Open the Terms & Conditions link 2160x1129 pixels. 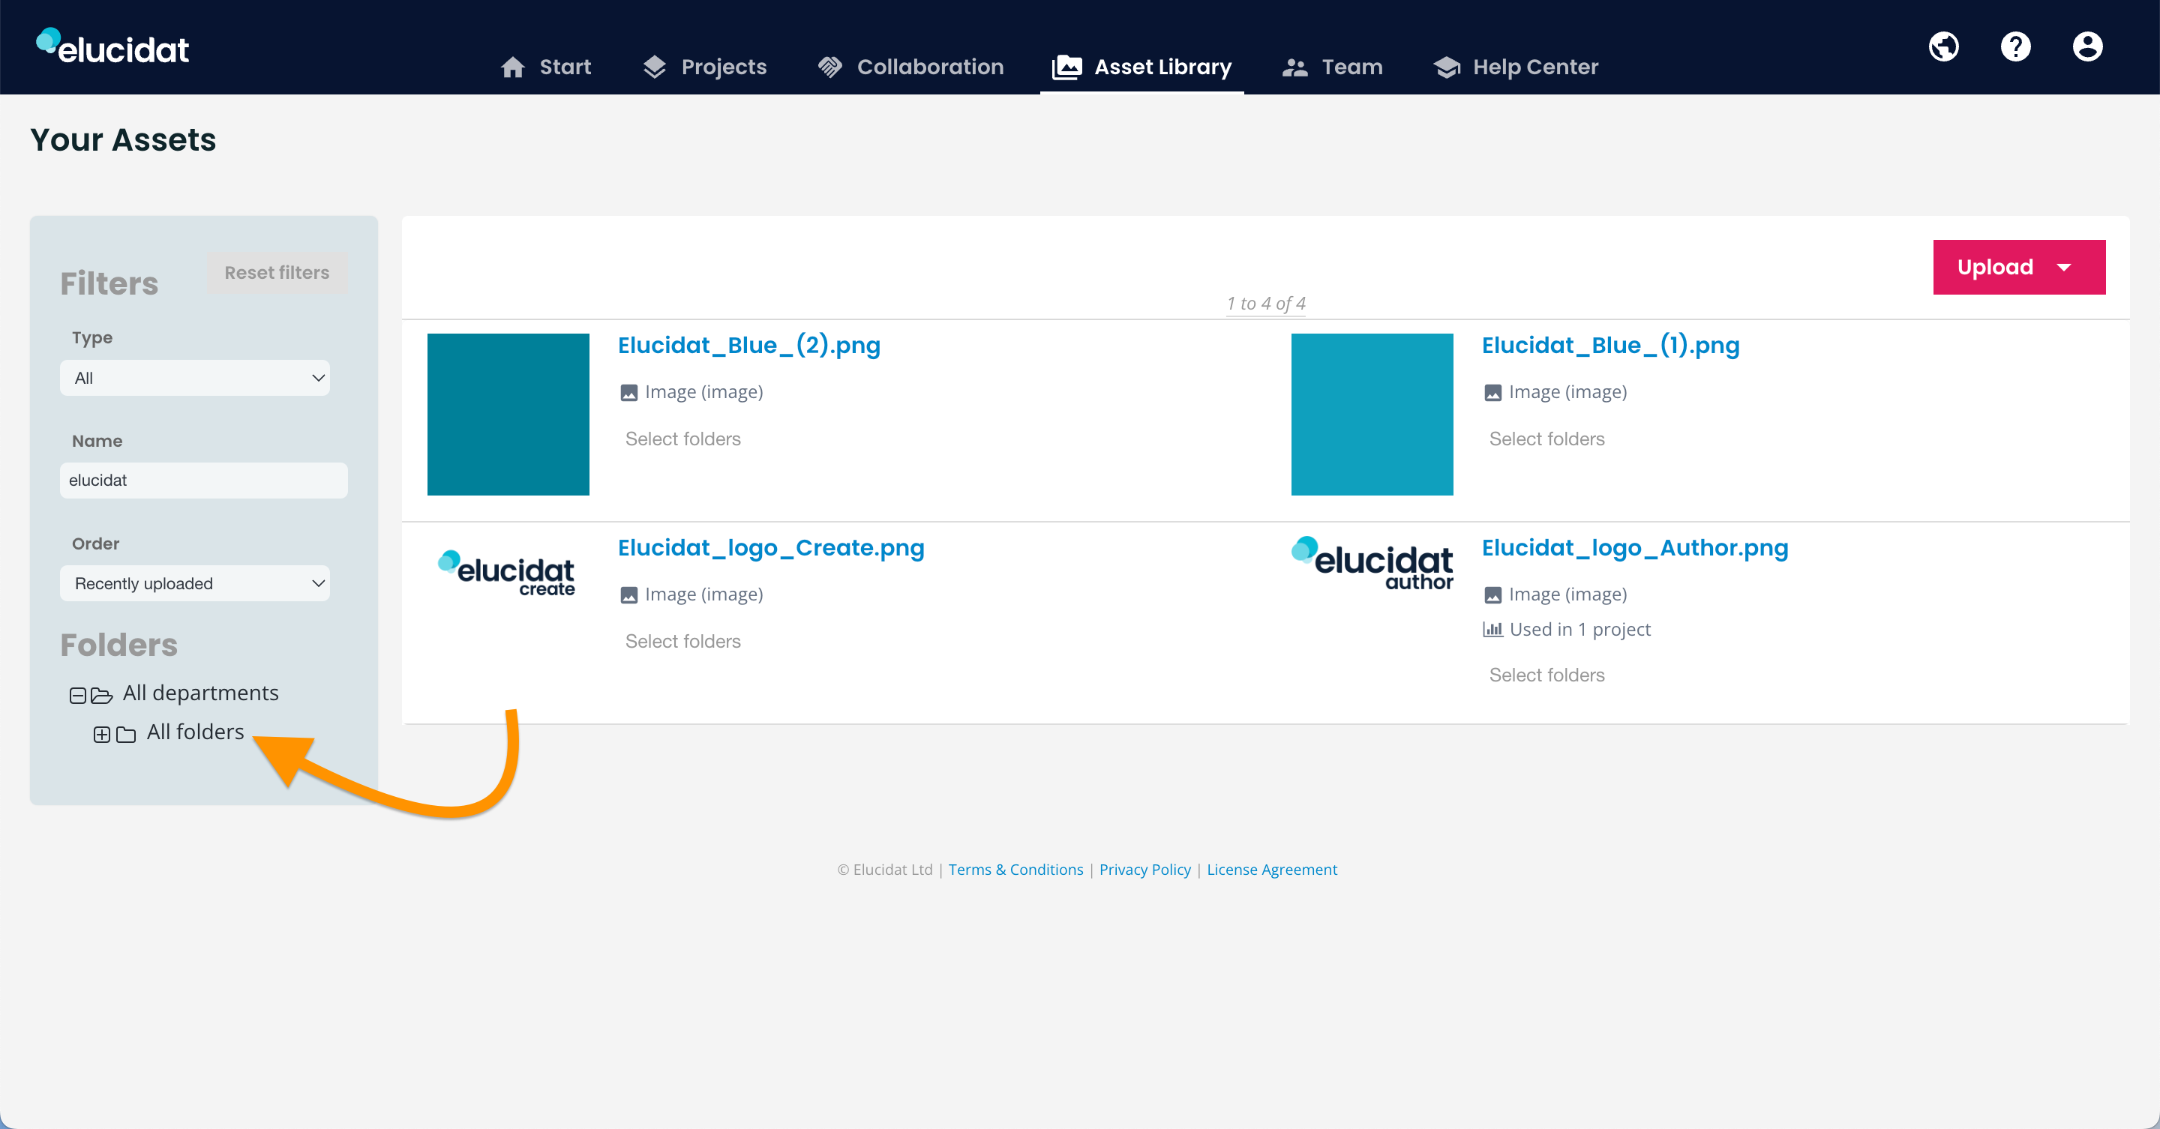pyautogui.click(x=1015, y=869)
